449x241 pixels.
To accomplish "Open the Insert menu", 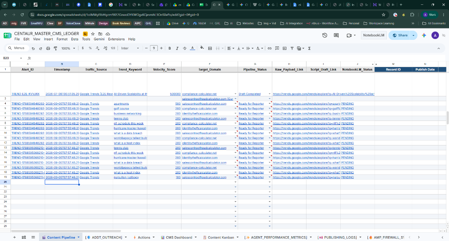I will [48, 39].
